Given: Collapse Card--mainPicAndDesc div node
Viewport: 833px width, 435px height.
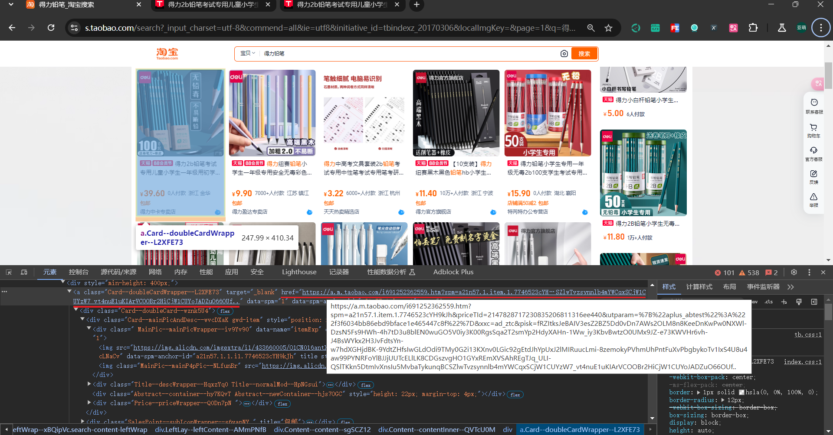Looking at the screenshot, I should pyautogui.click(x=82, y=319).
